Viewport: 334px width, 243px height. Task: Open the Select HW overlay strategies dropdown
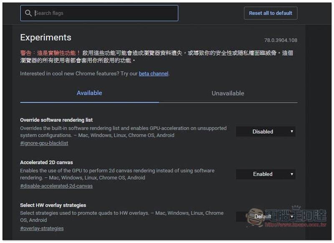pyautogui.click(x=266, y=217)
